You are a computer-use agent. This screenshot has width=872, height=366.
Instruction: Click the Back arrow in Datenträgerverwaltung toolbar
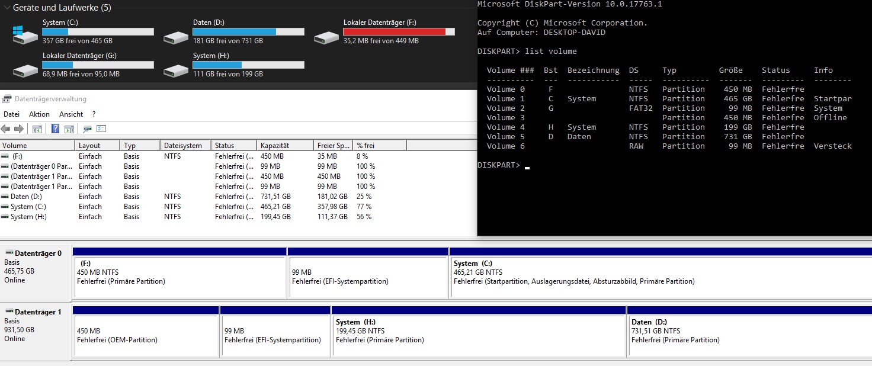[x=6, y=129]
